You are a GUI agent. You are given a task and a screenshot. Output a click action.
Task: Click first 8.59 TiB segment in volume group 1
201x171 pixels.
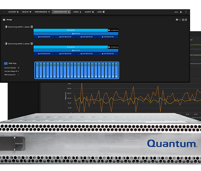tap(44, 37)
